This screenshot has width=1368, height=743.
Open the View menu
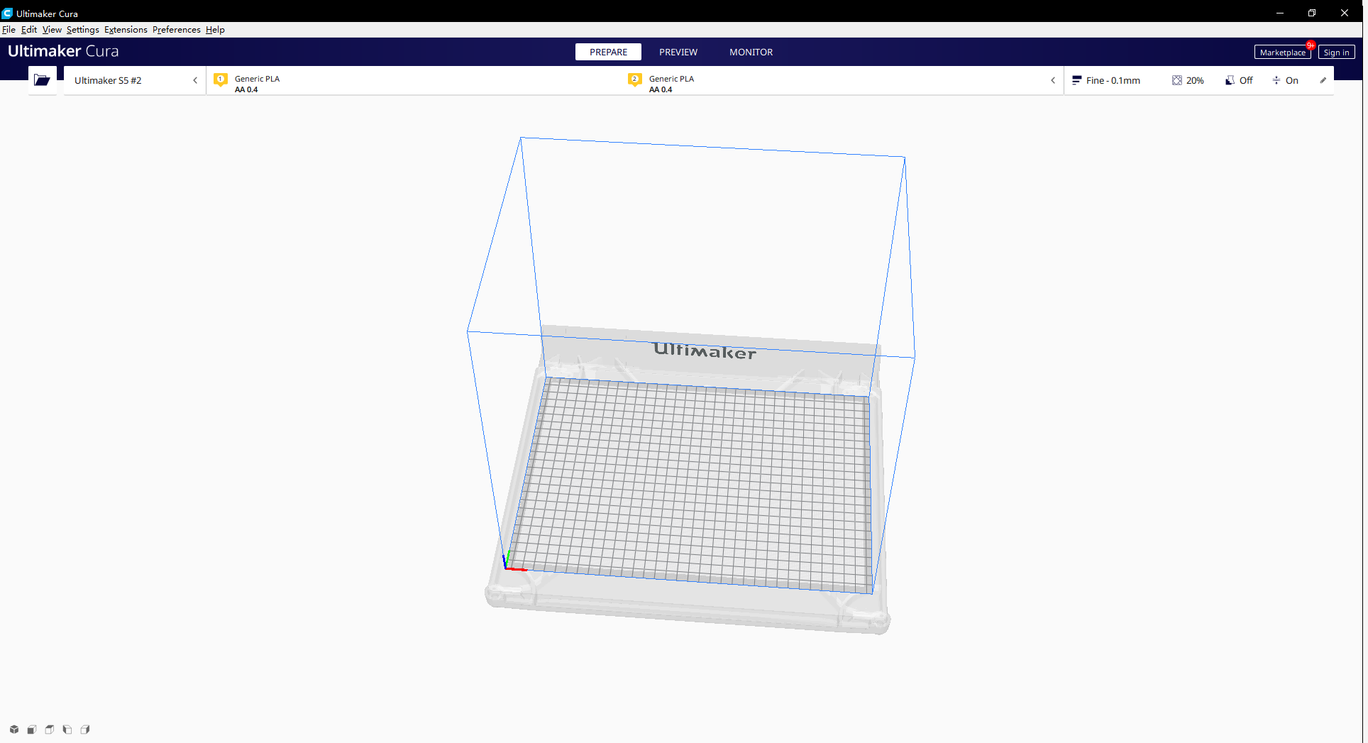(52, 30)
